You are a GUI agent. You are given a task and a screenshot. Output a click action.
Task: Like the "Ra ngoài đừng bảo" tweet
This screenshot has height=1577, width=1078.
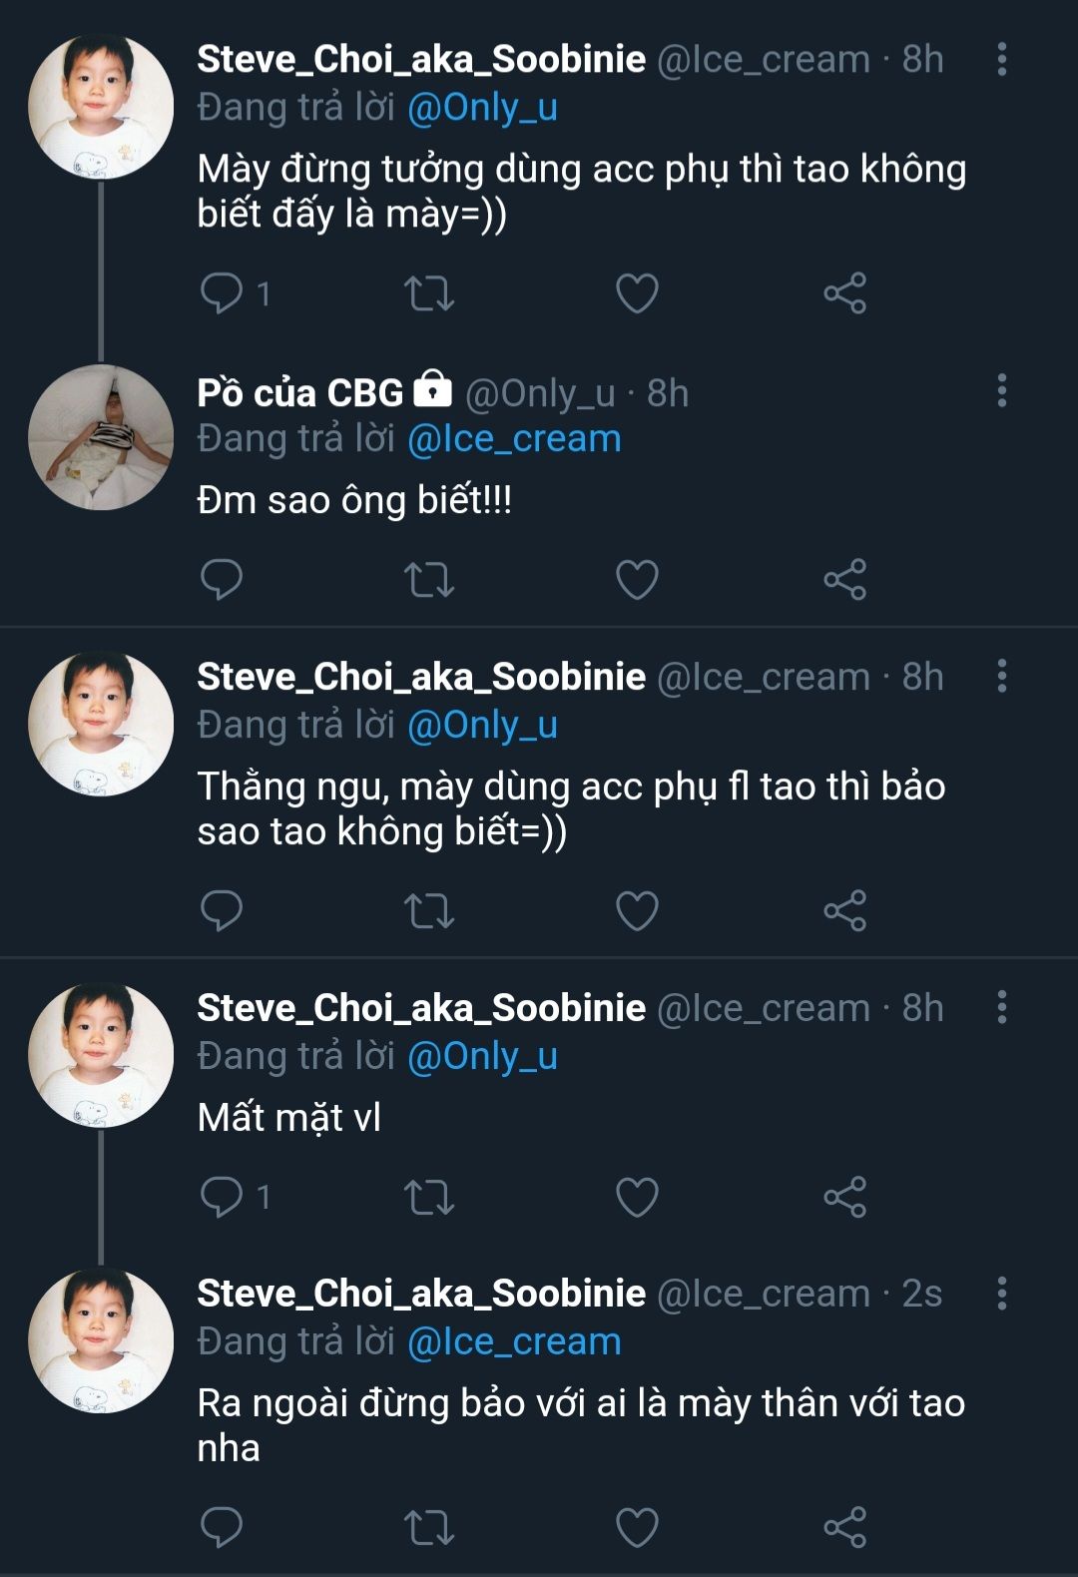[637, 1527]
